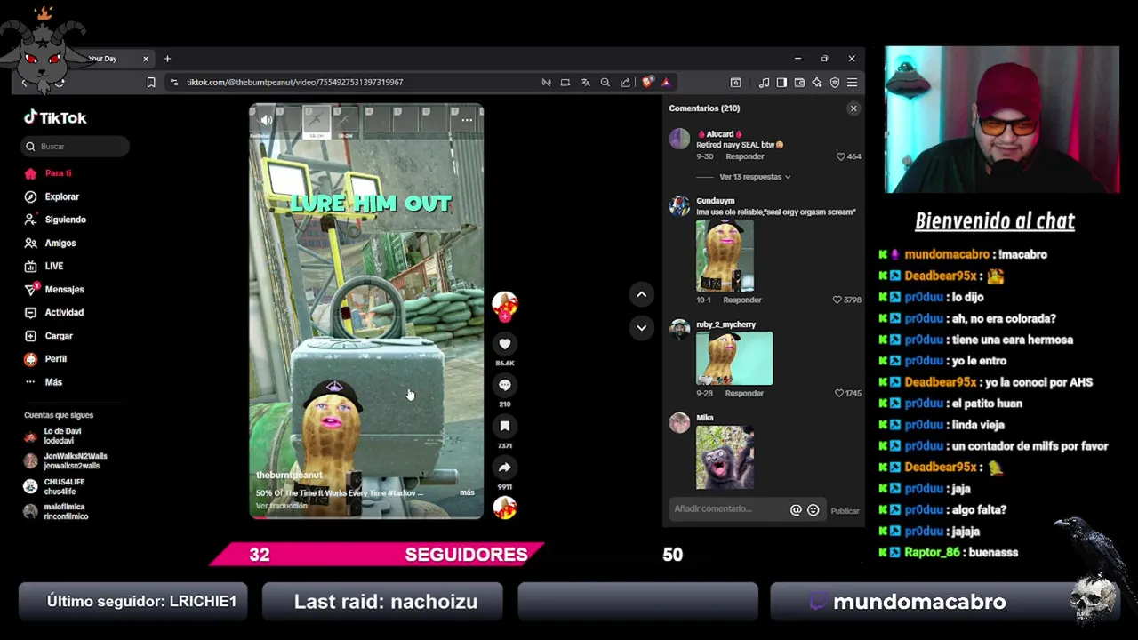This screenshot has width=1138, height=640.
Task: Click the share page icon in address bar
Action: (625, 83)
